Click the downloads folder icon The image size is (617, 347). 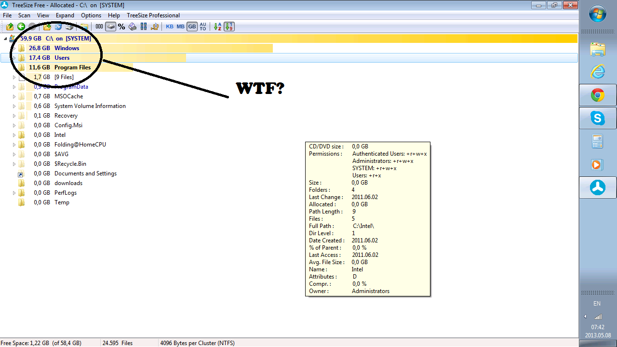21,183
